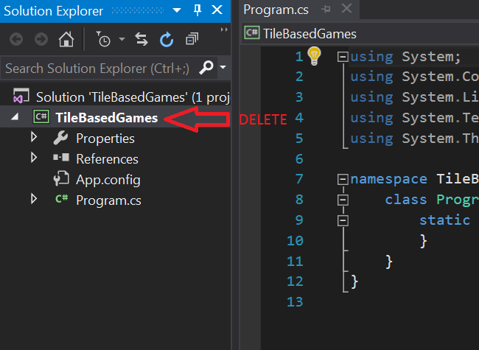
Task: Click the Sync with Active Document icon
Action: click(141, 39)
